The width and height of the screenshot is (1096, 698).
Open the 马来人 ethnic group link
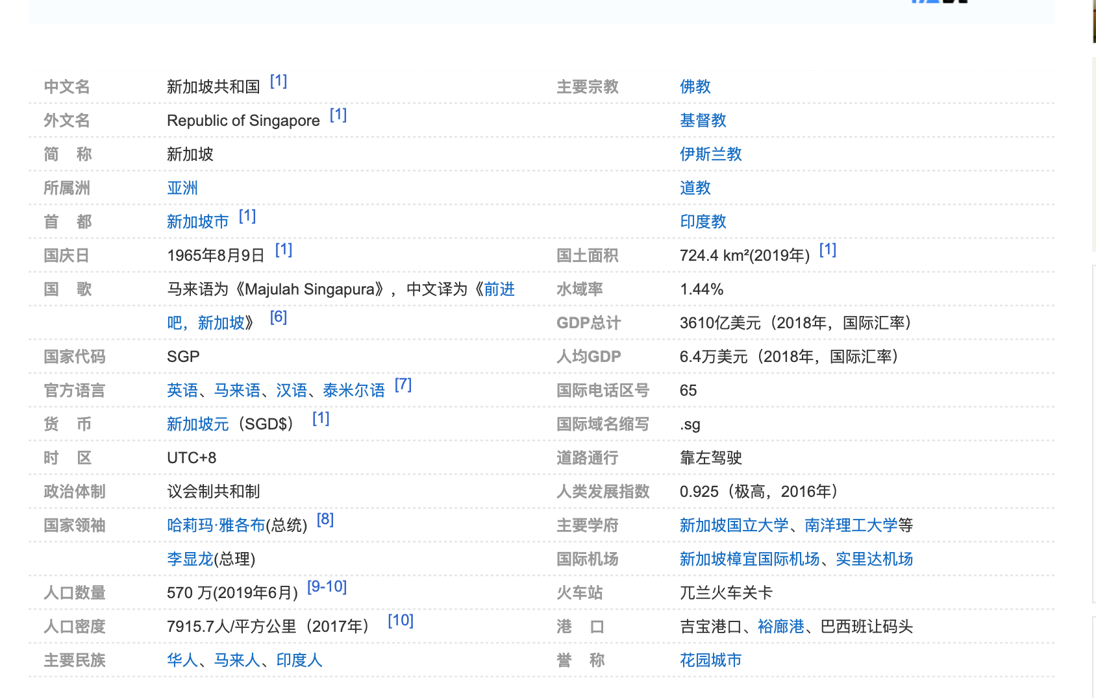(x=237, y=660)
